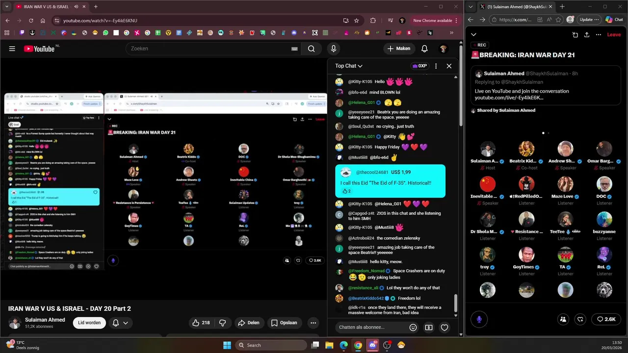Screen dimensions: 628x353
Task: Mute the IRAN WAR tab audio icon
Action: (x=76, y=7)
